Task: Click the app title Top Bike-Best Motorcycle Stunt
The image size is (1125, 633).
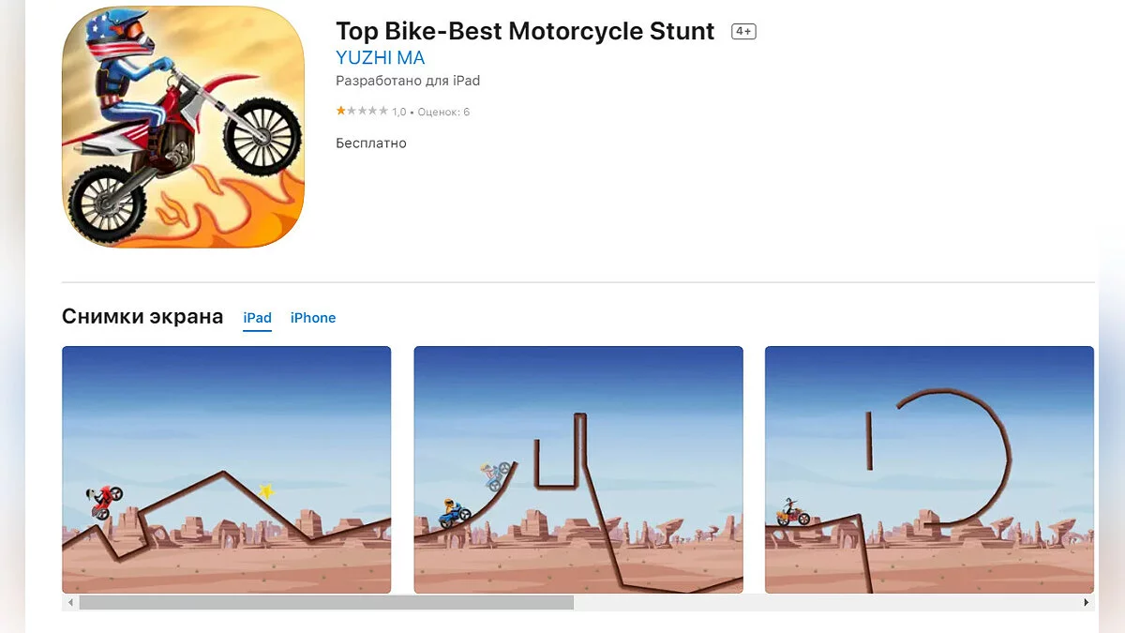Action: tap(525, 31)
